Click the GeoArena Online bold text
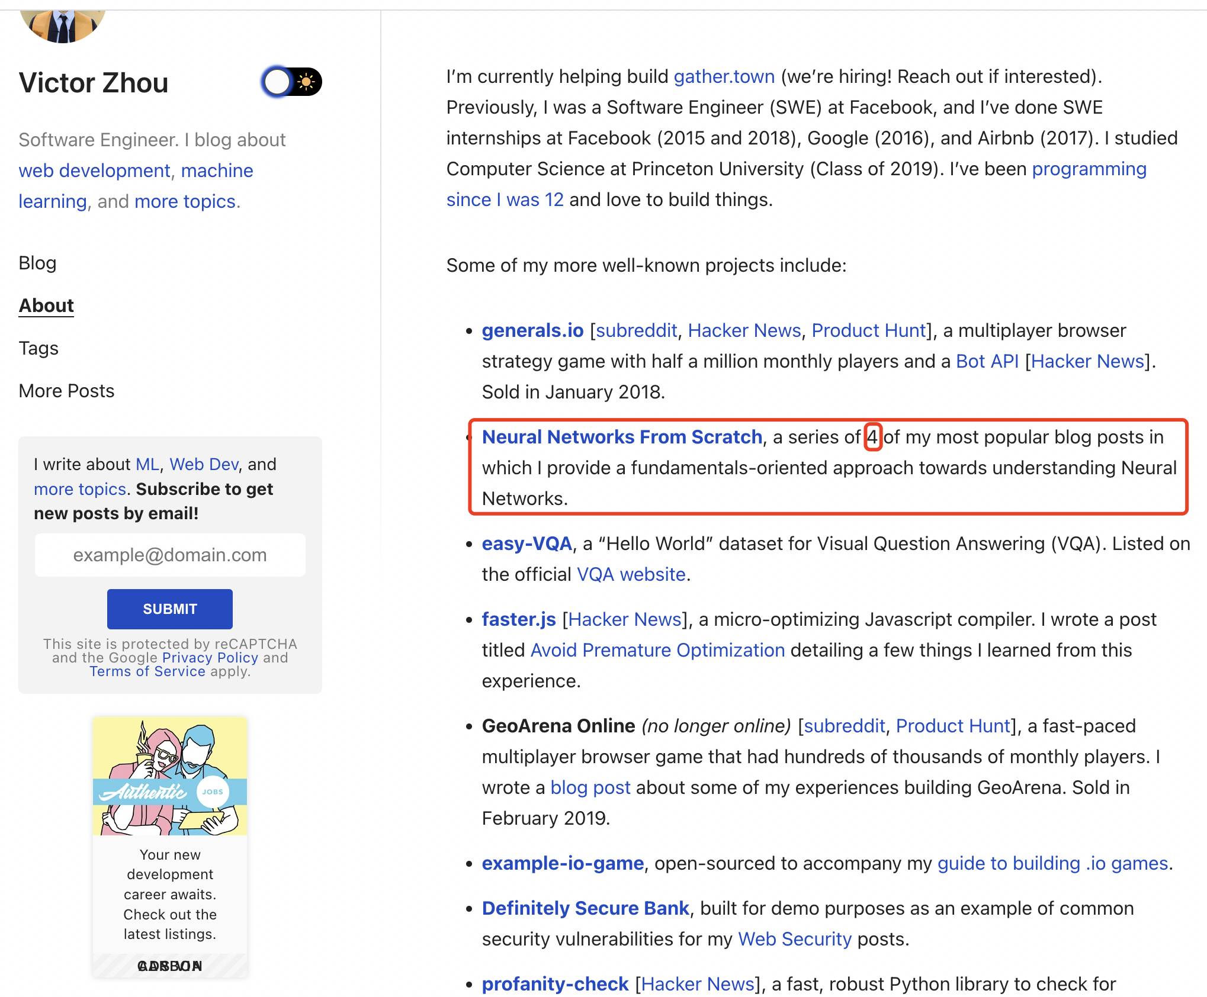The image size is (1207, 997). click(558, 726)
